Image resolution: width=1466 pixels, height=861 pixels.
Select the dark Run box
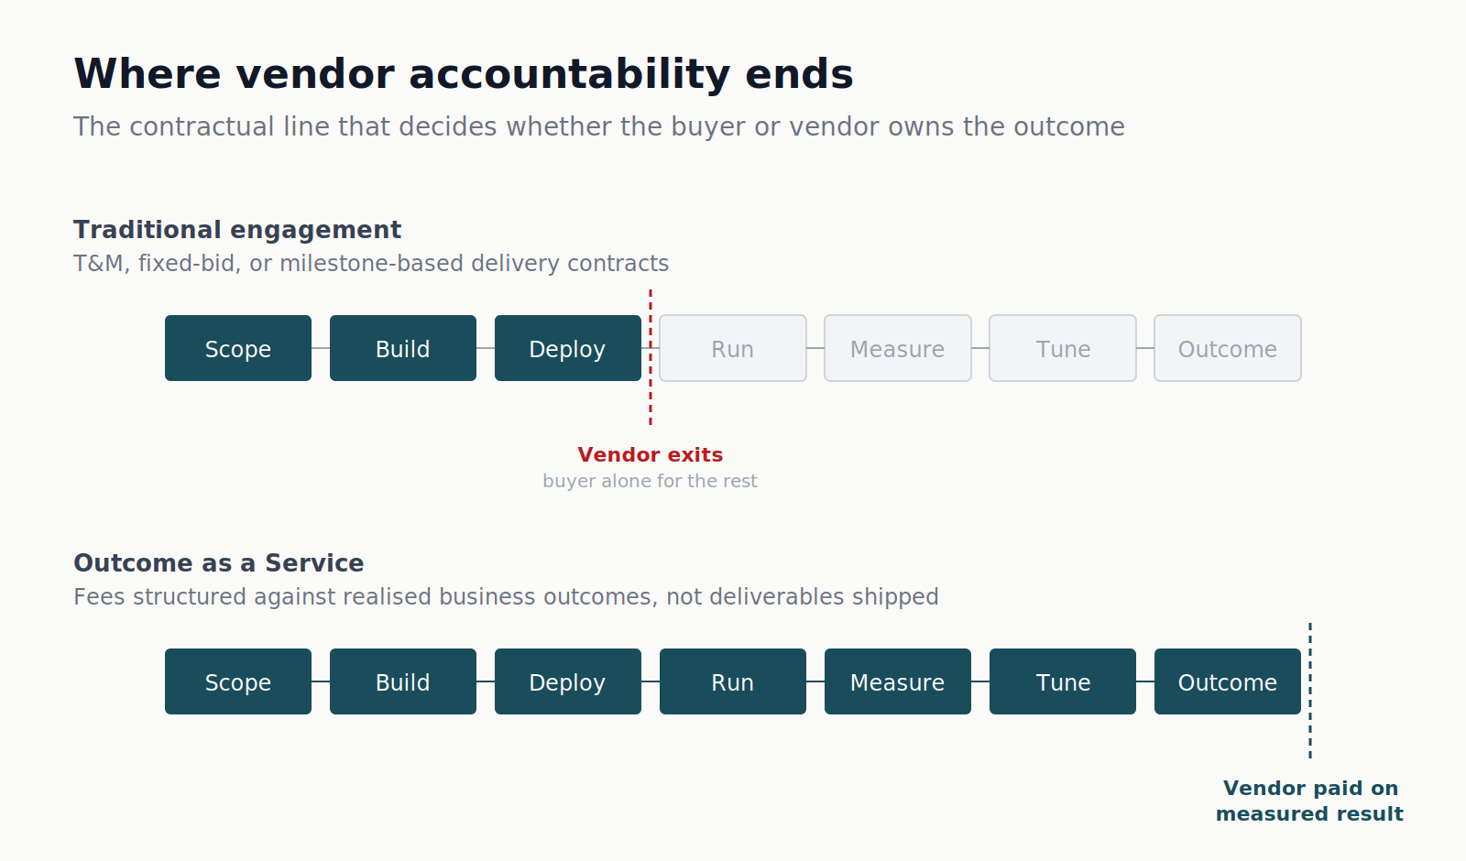click(x=733, y=681)
